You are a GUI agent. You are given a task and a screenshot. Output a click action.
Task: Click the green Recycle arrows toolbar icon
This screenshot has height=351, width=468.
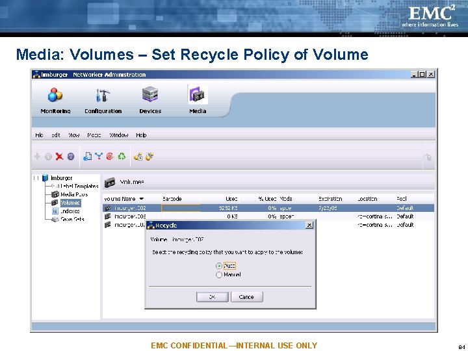(122, 156)
